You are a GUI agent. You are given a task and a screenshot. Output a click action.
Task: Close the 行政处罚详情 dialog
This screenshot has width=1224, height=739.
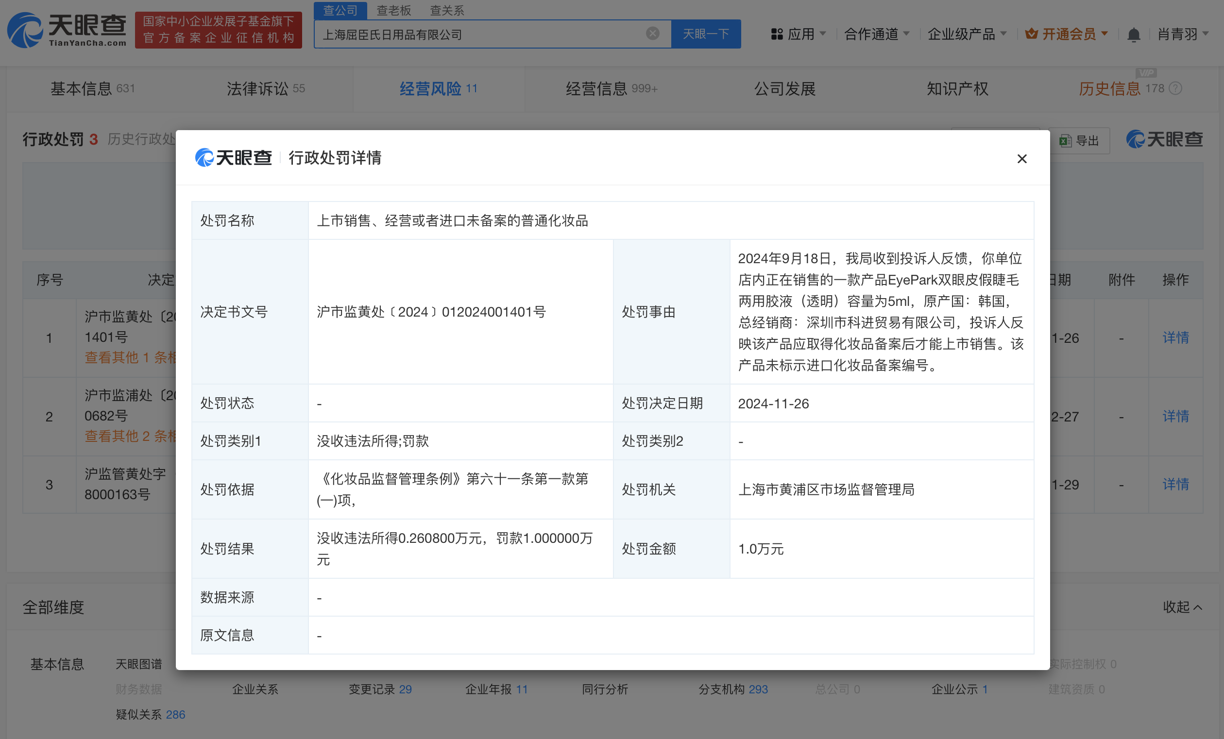pyautogui.click(x=1021, y=159)
